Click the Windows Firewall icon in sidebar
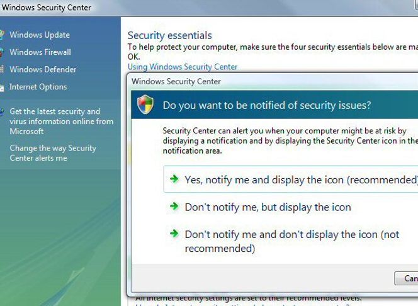 [2, 52]
